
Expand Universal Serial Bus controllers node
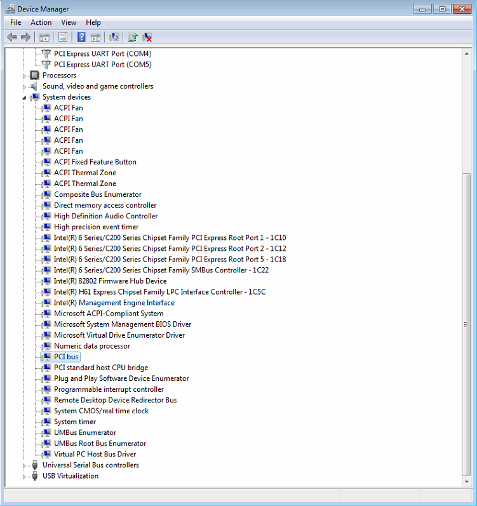tap(25, 465)
